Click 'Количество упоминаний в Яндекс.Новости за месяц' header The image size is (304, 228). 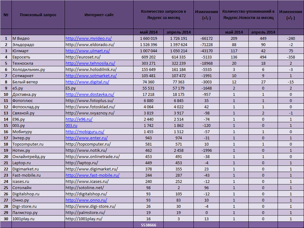248,15
